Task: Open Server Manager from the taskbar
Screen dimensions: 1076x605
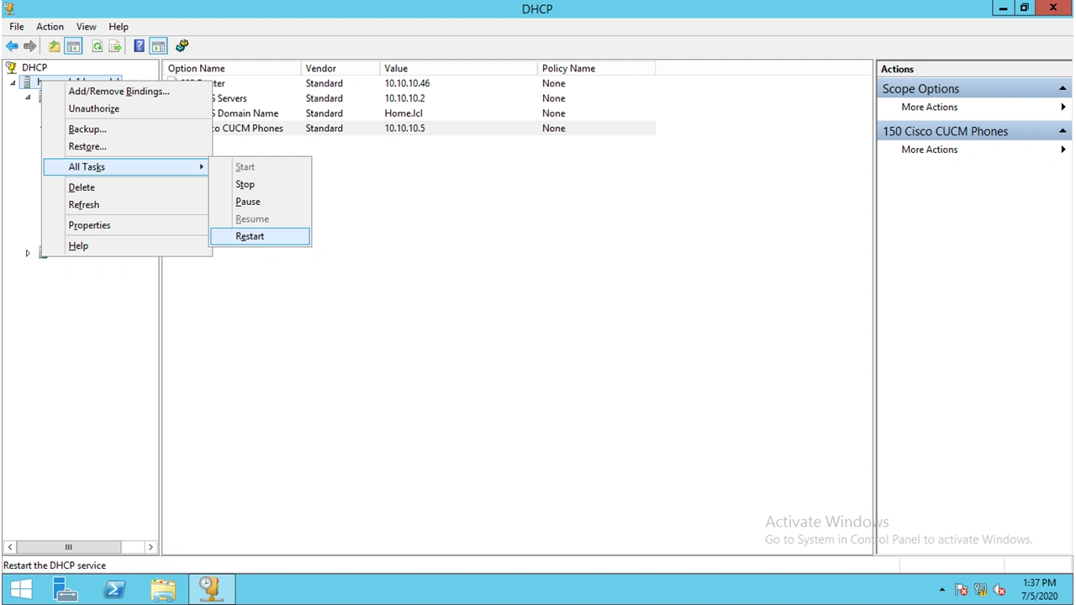Action: coord(66,590)
